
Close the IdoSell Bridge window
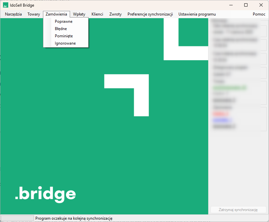(x=261, y=5)
